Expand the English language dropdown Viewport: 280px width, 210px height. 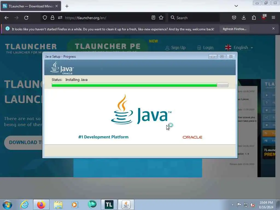(239, 48)
